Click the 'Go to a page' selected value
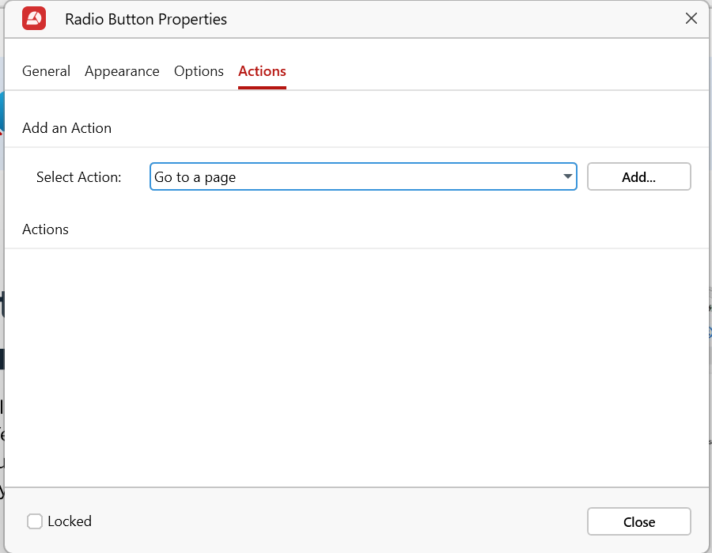This screenshot has height=553, width=712. (195, 177)
